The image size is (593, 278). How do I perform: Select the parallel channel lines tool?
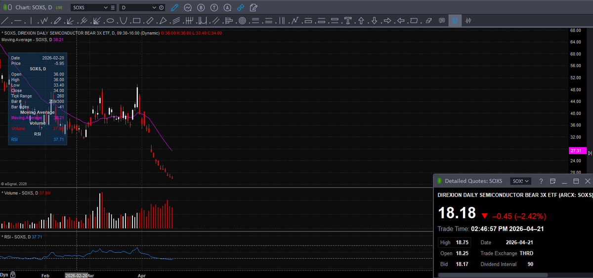tap(176, 21)
